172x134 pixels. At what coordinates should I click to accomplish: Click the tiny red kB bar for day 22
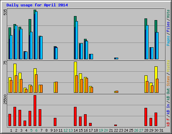click(x=116, y=125)
